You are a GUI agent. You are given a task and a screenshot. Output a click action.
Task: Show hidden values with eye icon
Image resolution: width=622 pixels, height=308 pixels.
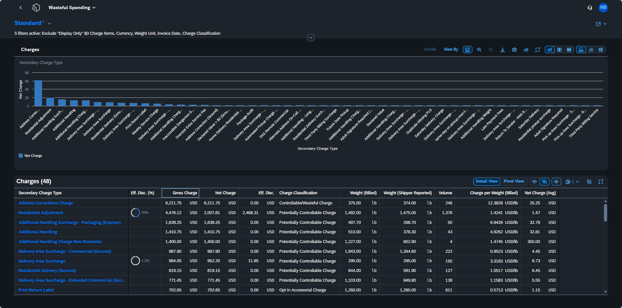[x=534, y=182]
